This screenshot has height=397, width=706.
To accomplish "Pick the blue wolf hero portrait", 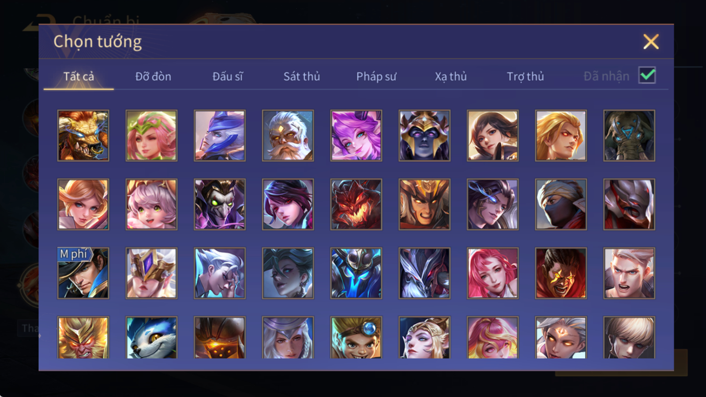I will 151,337.
